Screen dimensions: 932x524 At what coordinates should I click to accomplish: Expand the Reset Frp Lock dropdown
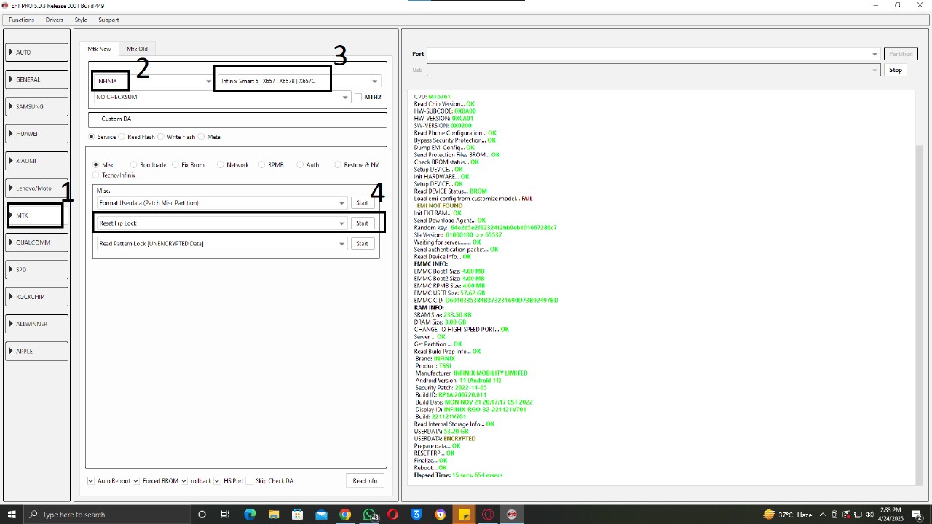[341, 223]
